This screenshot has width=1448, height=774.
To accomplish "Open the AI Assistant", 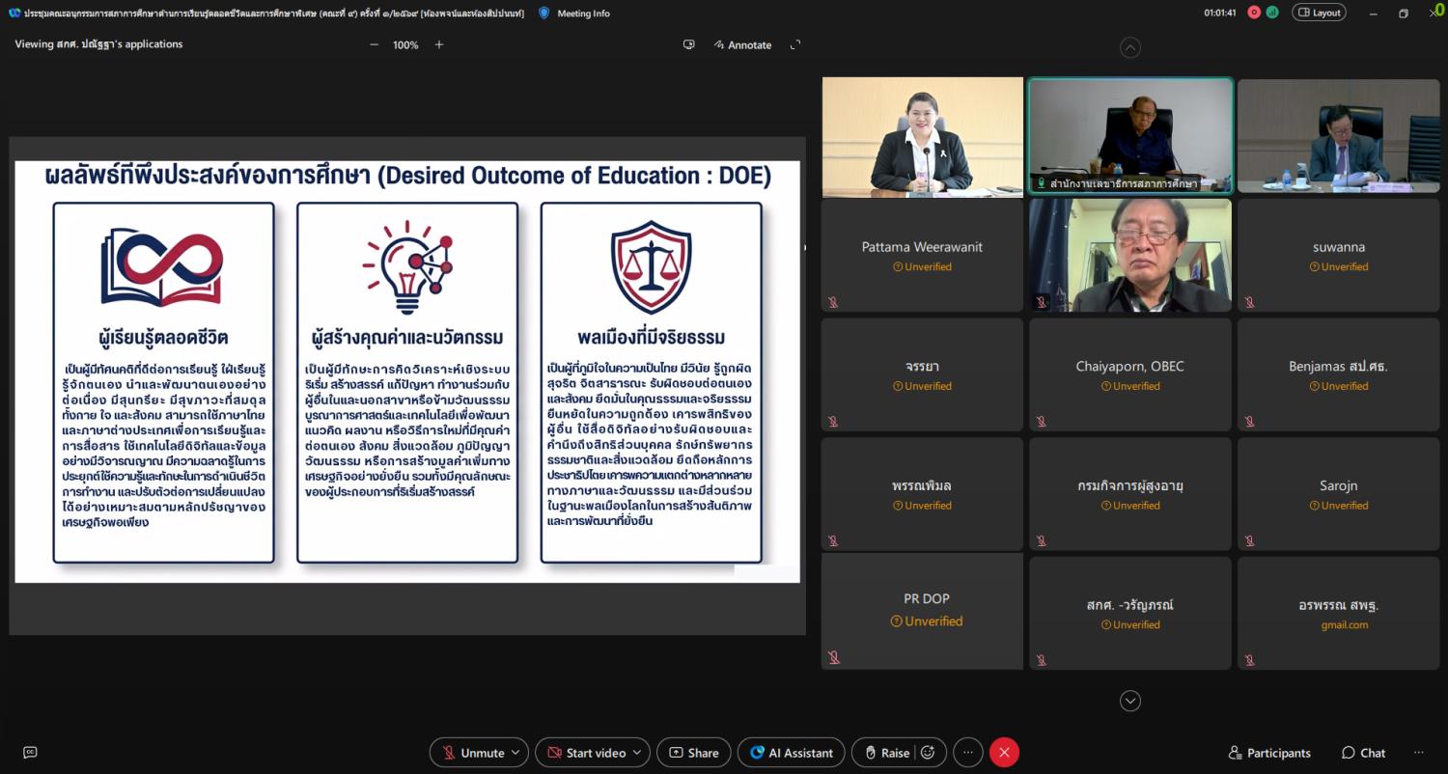I will coord(791,753).
